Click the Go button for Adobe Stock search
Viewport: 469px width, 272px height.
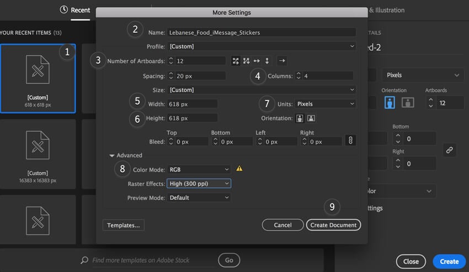229,260
